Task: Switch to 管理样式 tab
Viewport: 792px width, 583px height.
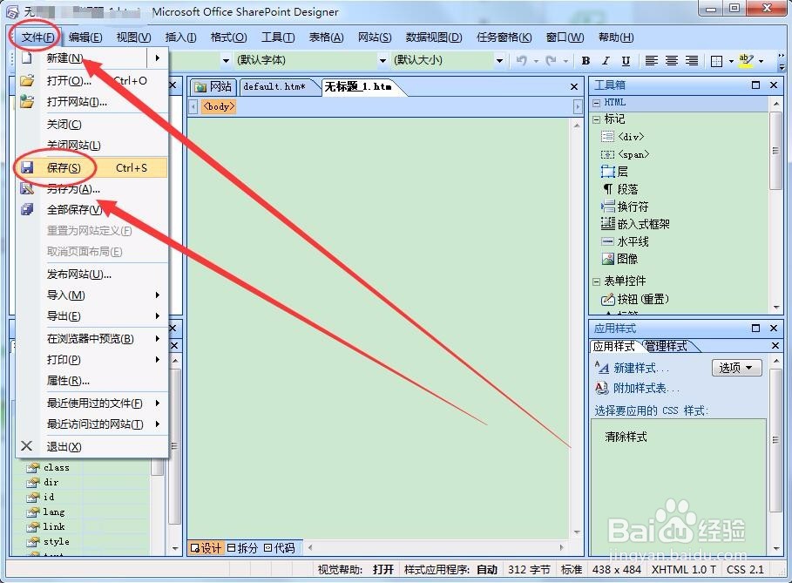Action: (667, 346)
